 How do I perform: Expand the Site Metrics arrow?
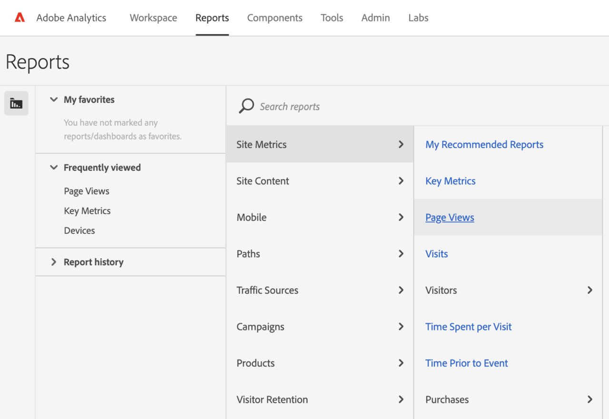click(x=401, y=144)
